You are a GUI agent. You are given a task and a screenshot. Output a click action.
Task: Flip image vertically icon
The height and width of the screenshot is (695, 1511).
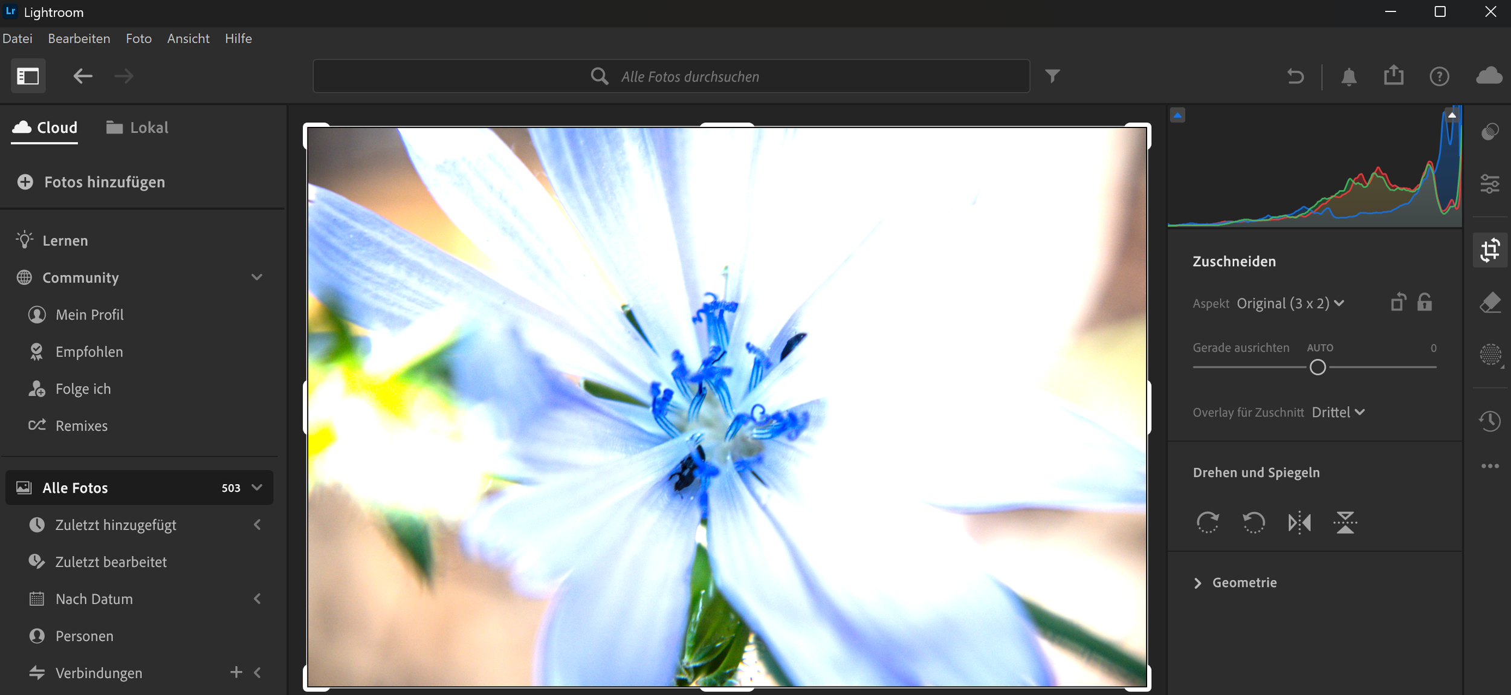(x=1345, y=522)
